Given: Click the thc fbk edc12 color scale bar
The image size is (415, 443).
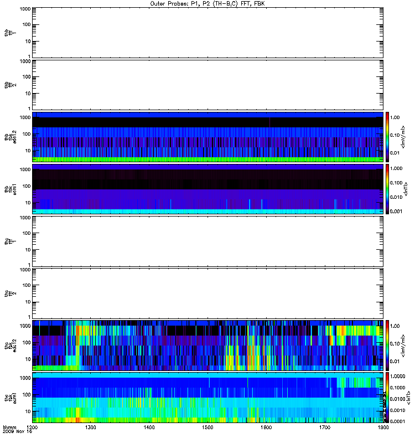Looking at the screenshot, I should point(387,345).
